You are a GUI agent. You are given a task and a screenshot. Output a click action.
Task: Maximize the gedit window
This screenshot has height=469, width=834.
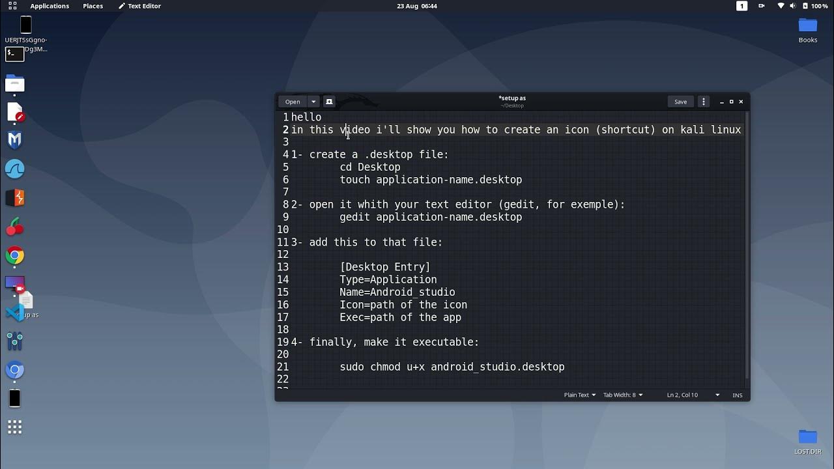pos(731,102)
